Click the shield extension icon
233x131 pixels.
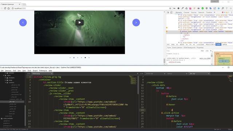(206, 8)
